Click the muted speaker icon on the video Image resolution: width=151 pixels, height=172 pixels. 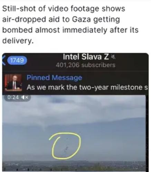(x=25, y=97)
